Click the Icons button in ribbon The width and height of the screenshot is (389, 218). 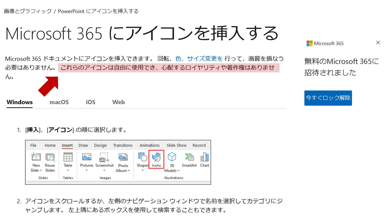(156, 160)
